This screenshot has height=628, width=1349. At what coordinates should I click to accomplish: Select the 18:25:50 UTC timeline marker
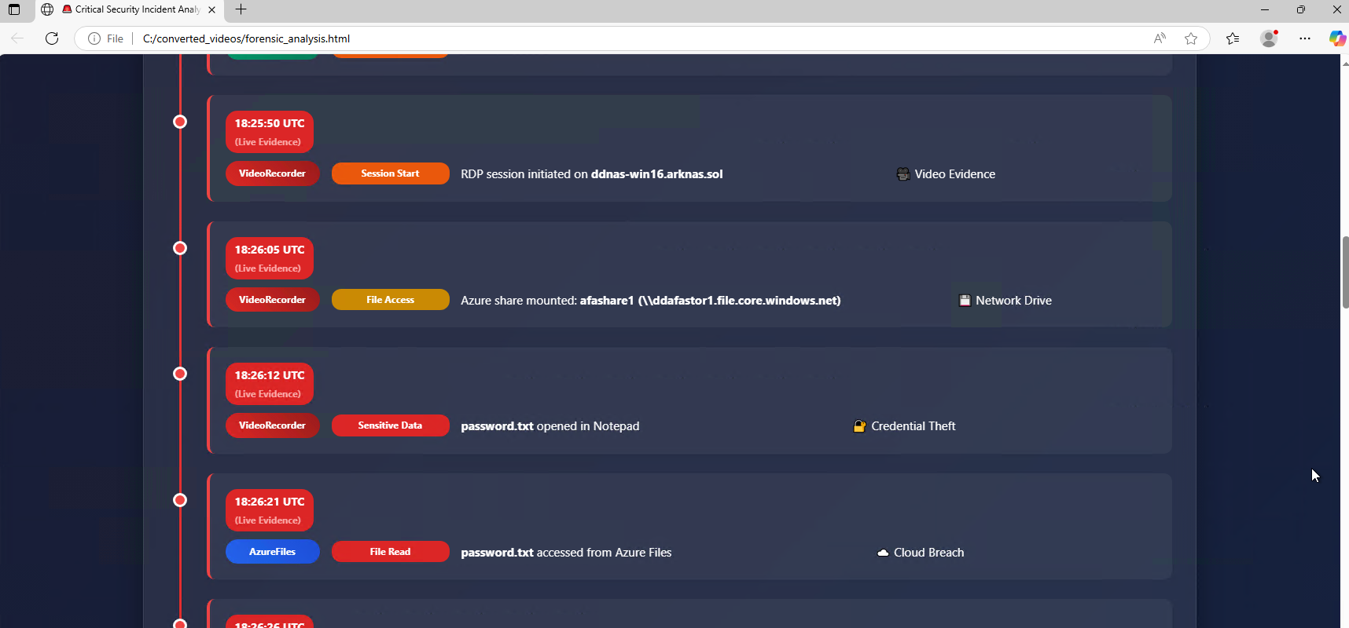[180, 122]
